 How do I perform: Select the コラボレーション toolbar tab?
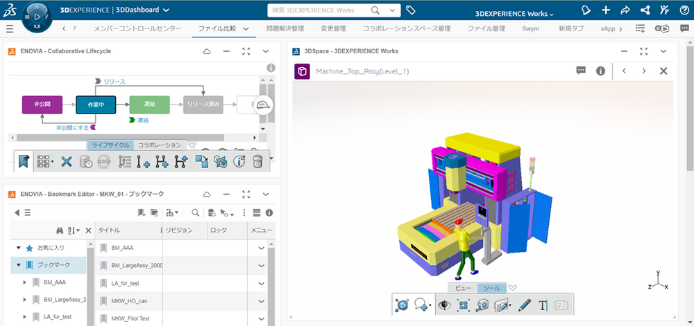160,145
